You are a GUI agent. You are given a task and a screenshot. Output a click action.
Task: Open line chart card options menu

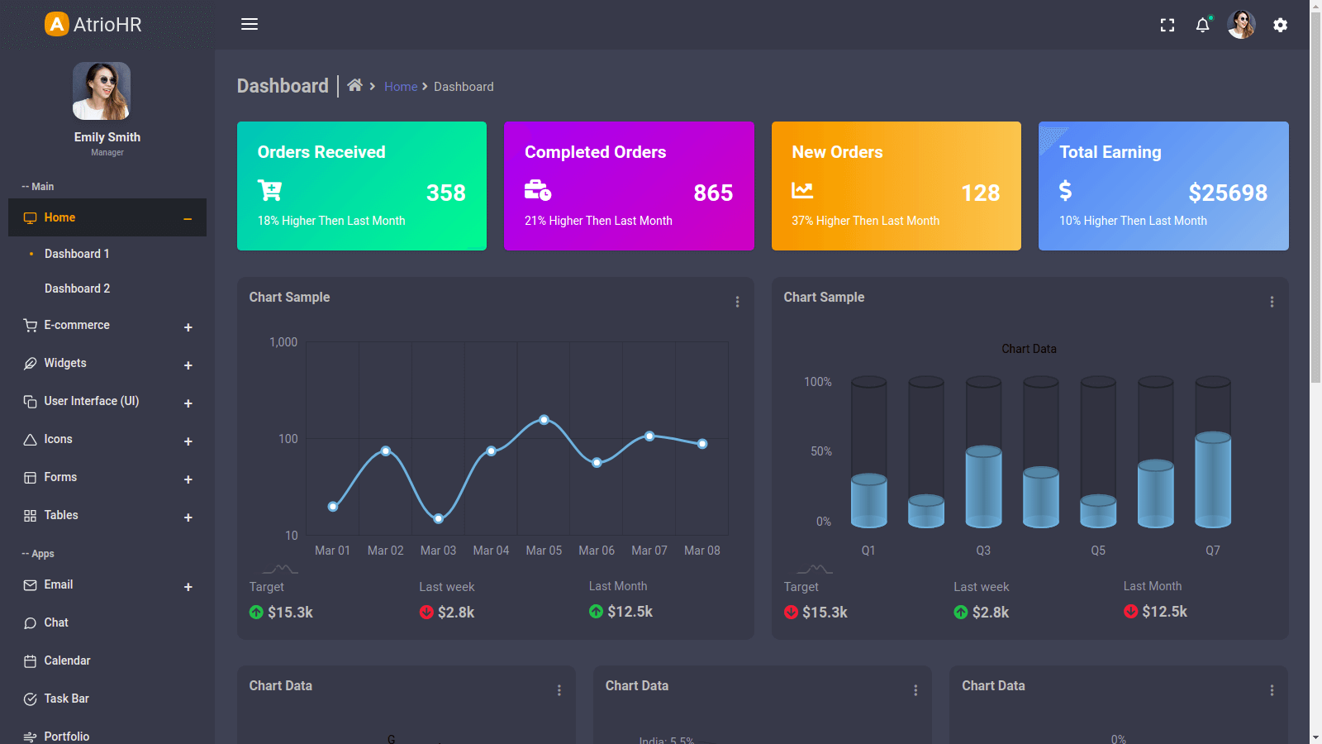737,302
